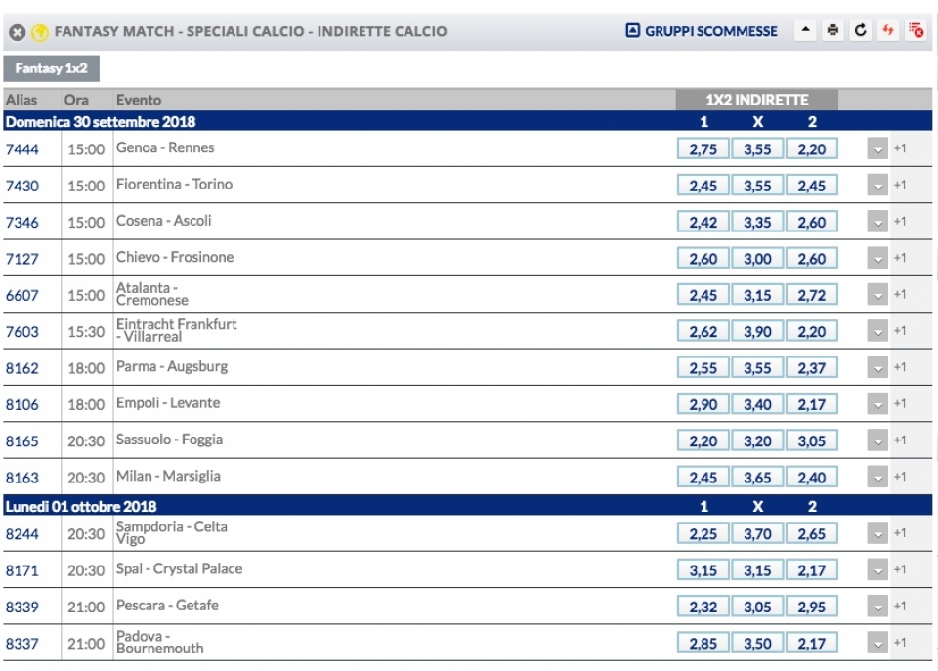
Task: Collapse panel using the up arrow icon
Action: tap(805, 30)
